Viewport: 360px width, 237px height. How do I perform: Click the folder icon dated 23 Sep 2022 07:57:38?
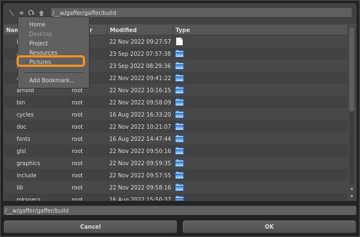[179, 54]
